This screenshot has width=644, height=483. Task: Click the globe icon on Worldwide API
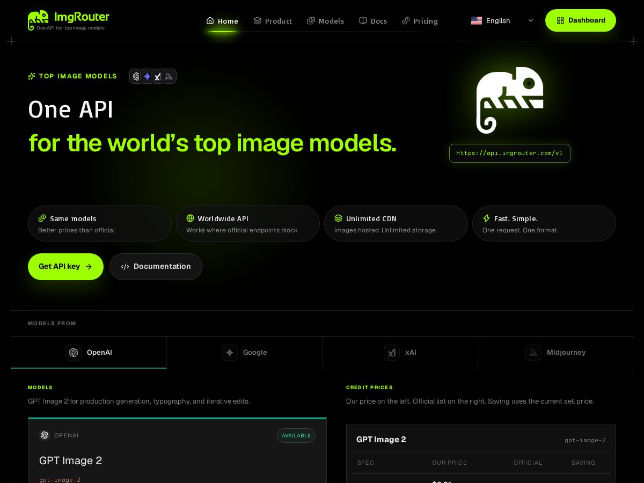click(x=190, y=218)
